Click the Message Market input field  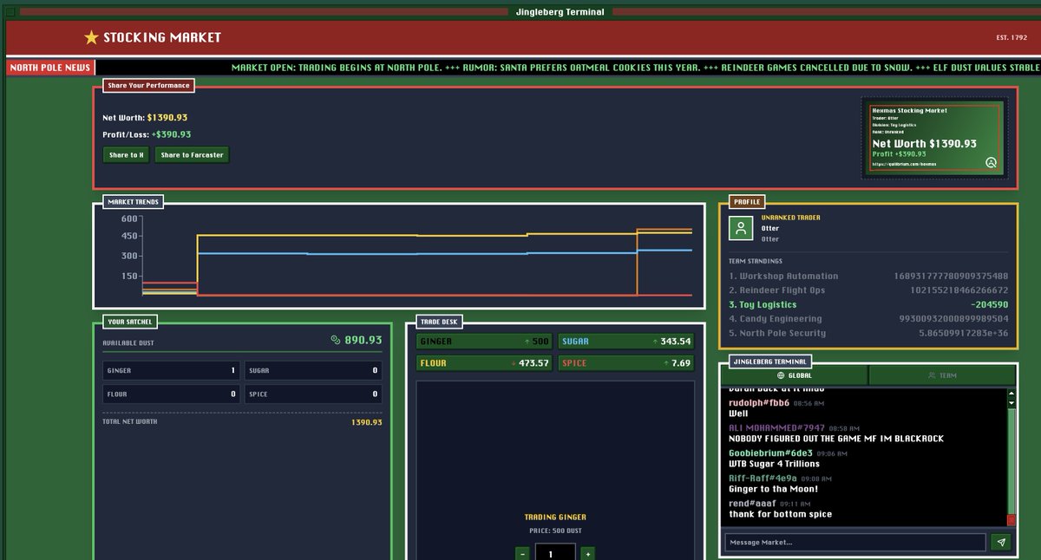click(x=855, y=543)
